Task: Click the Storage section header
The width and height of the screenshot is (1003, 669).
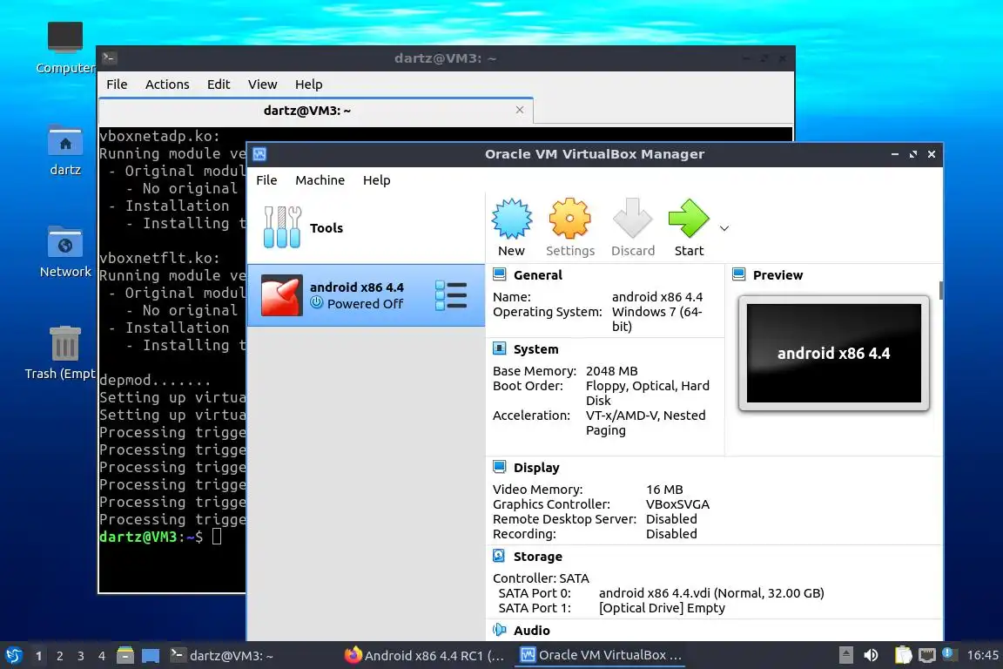Action: coord(537,557)
